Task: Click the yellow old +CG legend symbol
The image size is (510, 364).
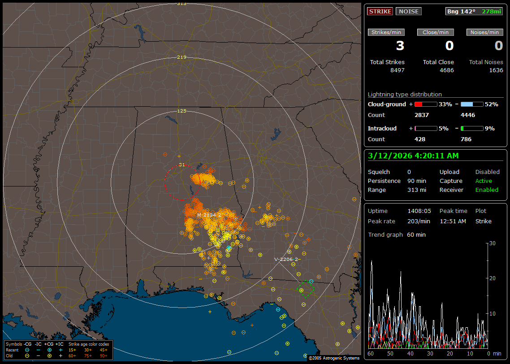Action: click(x=49, y=355)
